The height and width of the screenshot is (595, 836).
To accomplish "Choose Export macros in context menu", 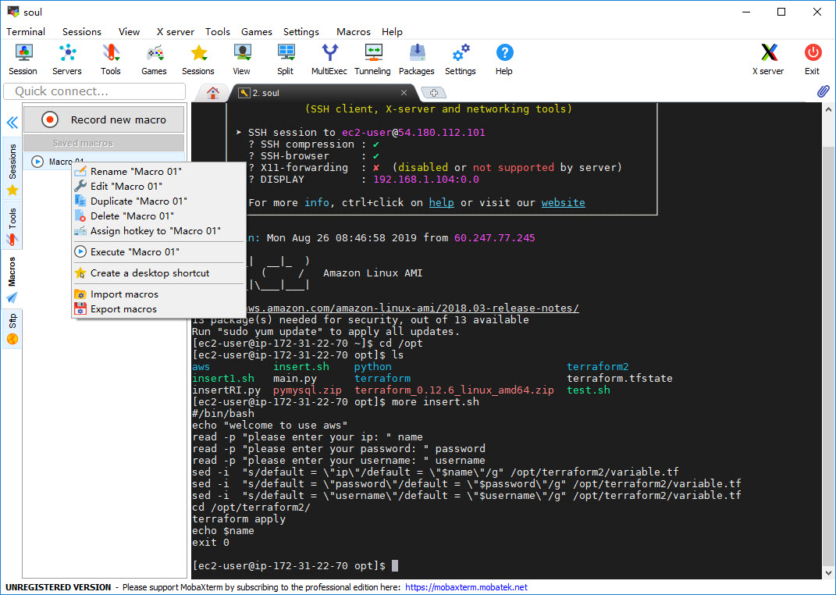I will pos(123,309).
